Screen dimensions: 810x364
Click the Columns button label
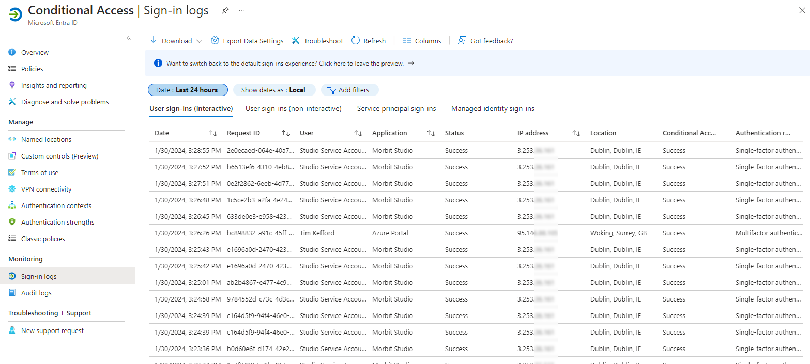[x=428, y=41]
